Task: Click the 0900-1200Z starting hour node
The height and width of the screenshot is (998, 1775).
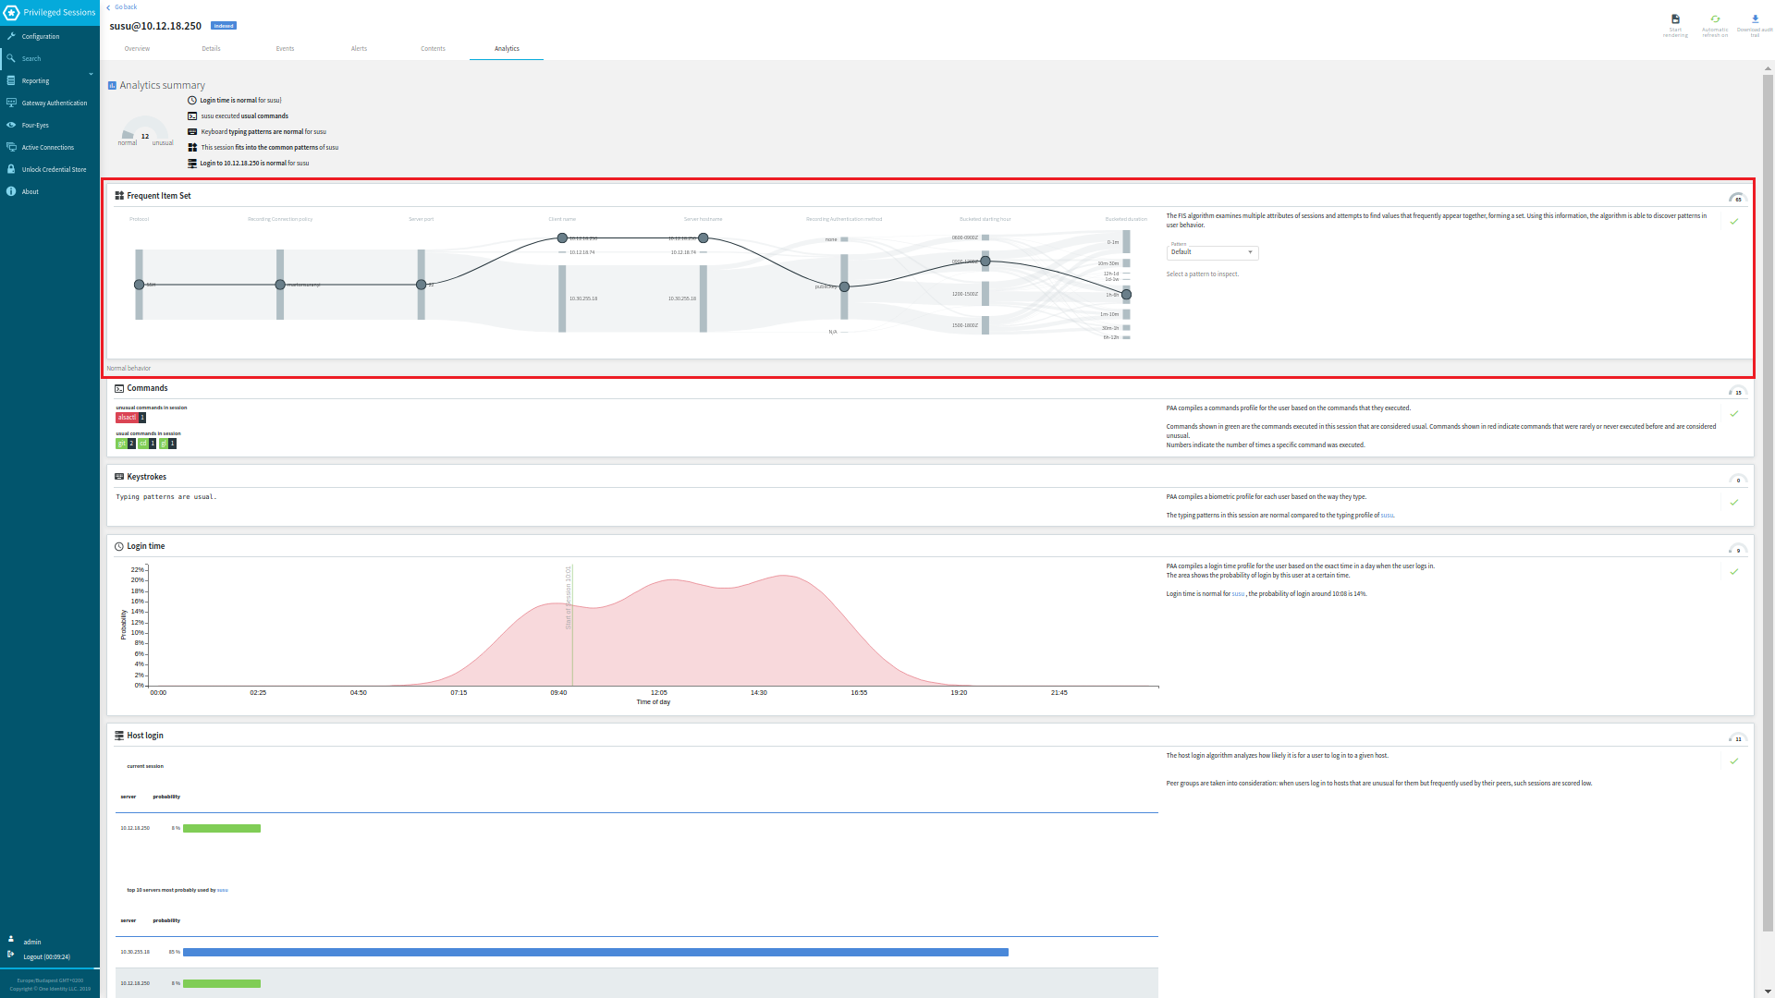Action: point(985,262)
